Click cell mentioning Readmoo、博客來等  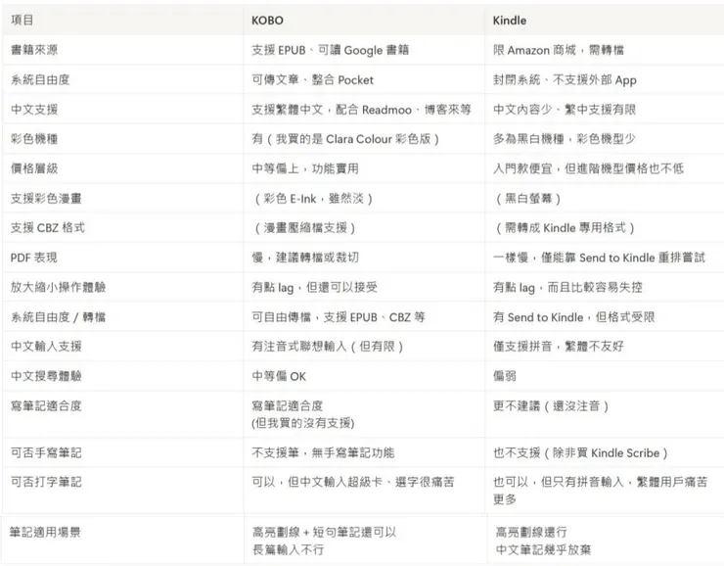[x=361, y=110]
